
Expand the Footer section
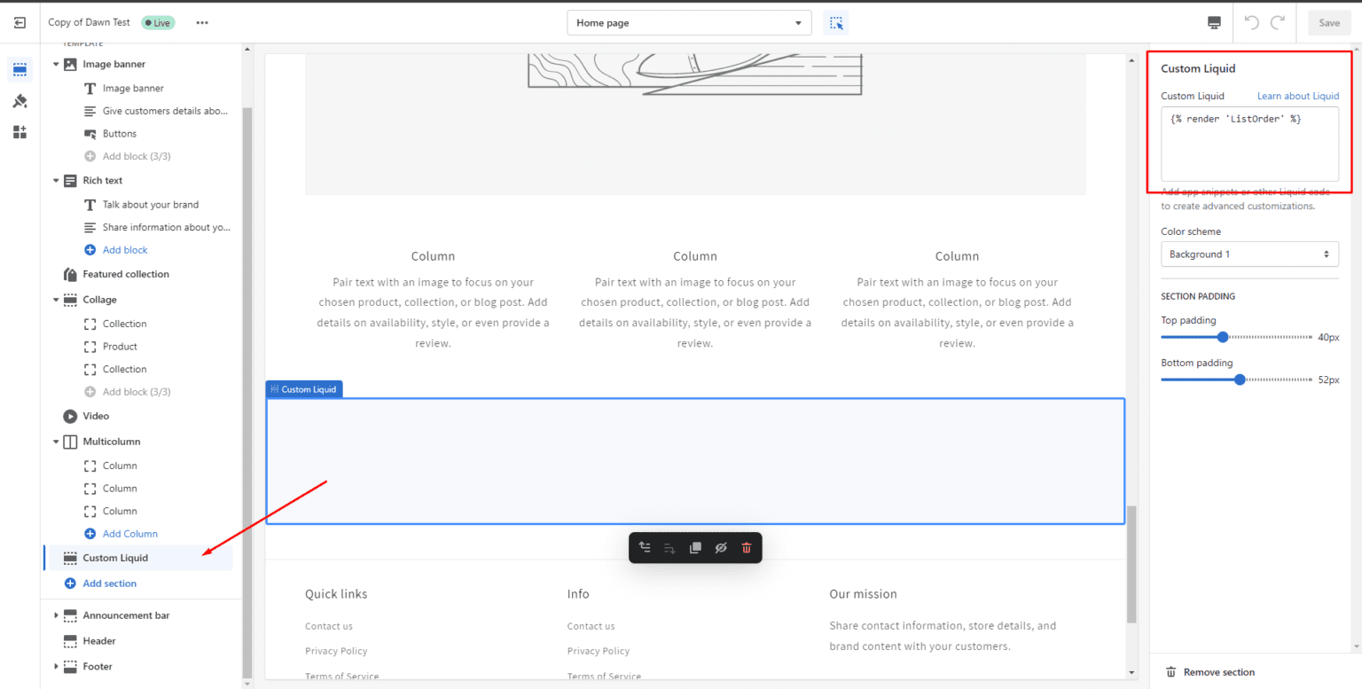pos(56,667)
